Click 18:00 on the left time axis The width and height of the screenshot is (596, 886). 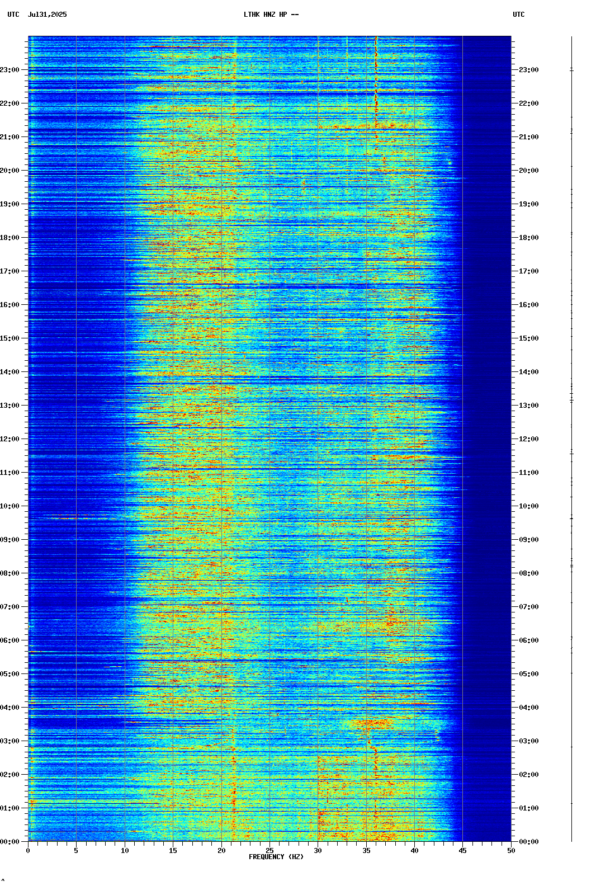pos(10,238)
